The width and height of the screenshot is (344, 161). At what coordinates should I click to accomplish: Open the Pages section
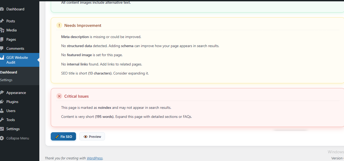pos(11,39)
